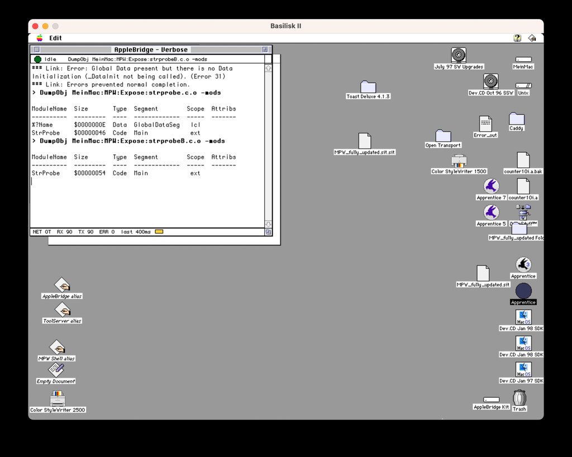Click the "NET OT" status bar entry
The image size is (572, 457).
pos(42,232)
